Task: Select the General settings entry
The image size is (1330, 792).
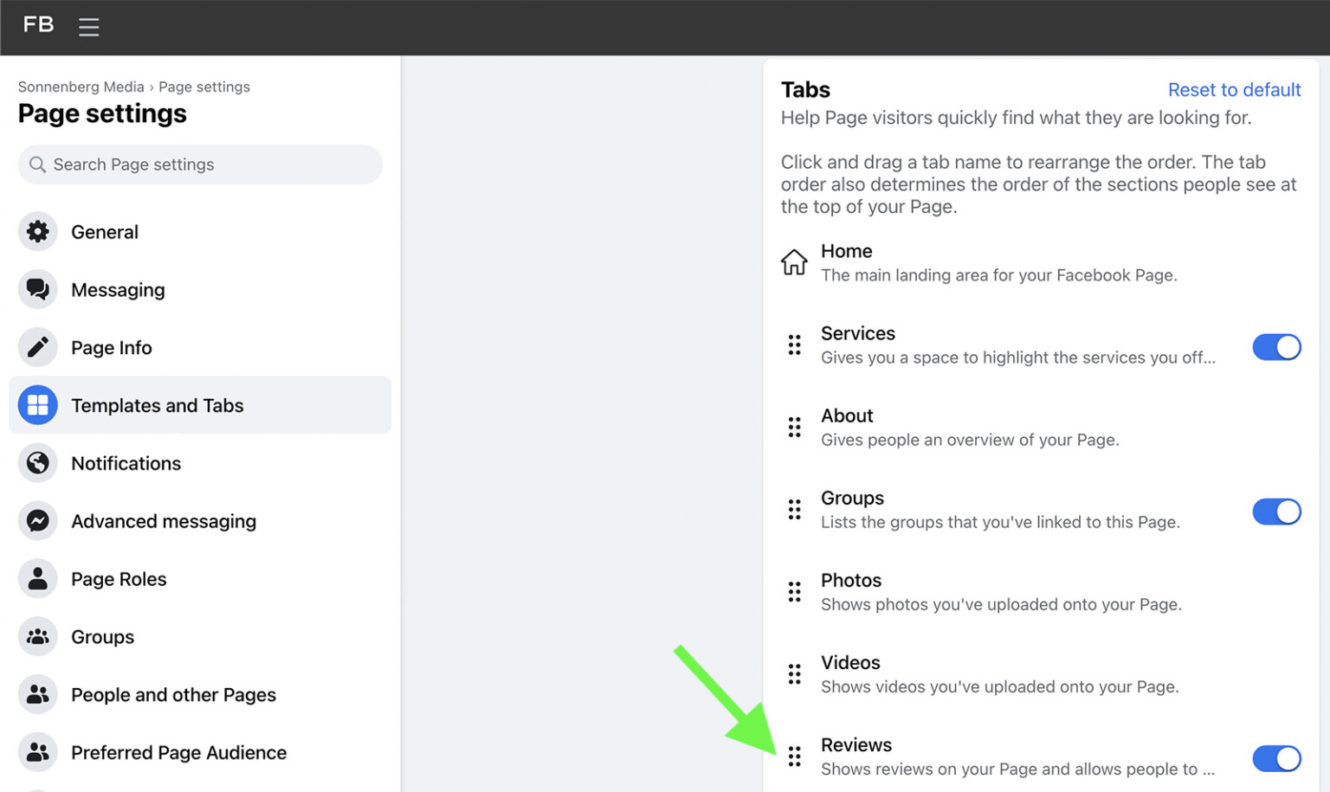Action: click(x=104, y=231)
